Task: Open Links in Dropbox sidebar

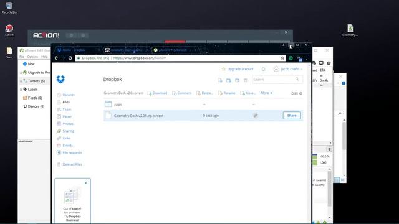Action: pos(64,138)
